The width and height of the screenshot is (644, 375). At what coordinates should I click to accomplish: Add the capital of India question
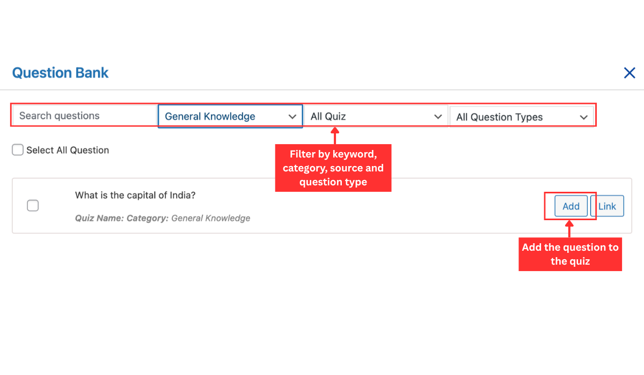[x=570, y=206]
